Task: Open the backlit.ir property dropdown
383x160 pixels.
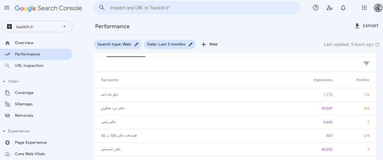Action: [37, 27]
